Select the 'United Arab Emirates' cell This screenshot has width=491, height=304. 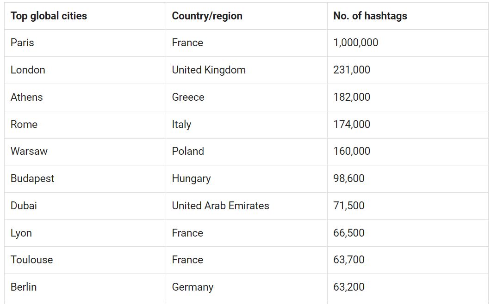tap(247, 206)
